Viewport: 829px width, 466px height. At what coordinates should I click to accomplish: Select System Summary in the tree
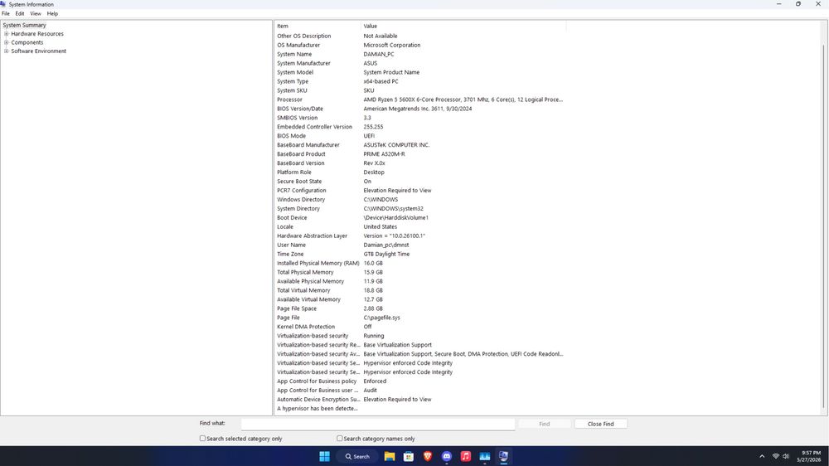pyautogui.click(x=24, y=25)
